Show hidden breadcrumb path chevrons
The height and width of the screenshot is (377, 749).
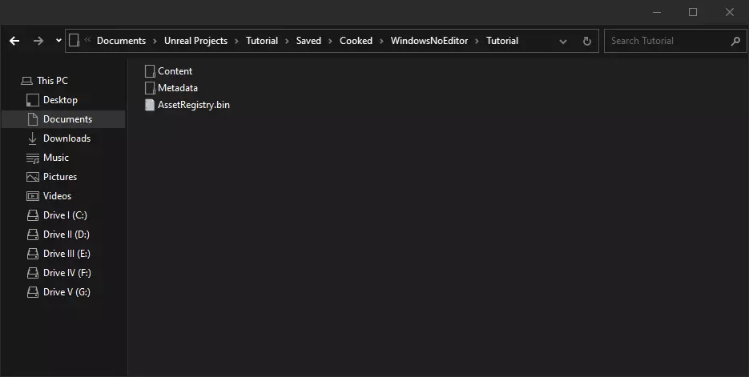[87, 41]
